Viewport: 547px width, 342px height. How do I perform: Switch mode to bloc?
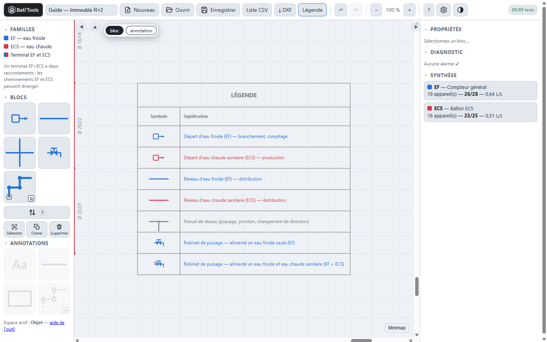tap(115, 31)
